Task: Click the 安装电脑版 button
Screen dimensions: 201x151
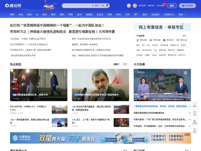Action: pos(188,5)
